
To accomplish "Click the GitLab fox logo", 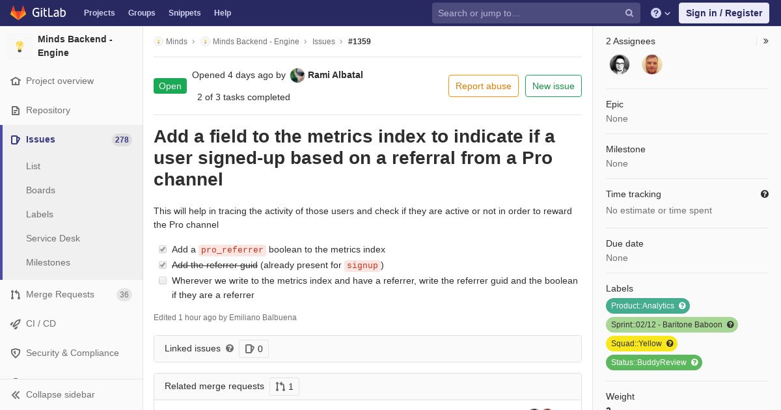I will pos(18,13).
